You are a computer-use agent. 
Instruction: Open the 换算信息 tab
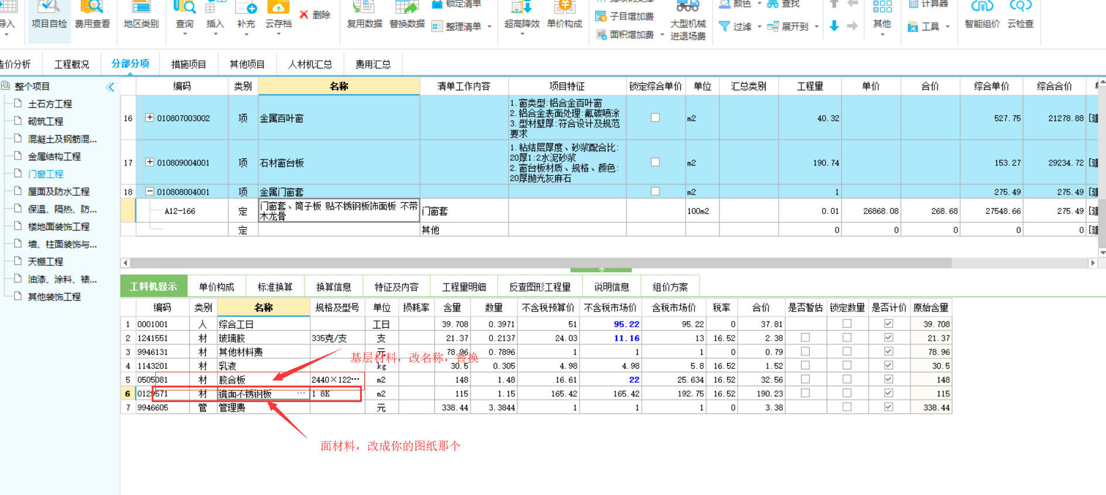coord(333,287)
